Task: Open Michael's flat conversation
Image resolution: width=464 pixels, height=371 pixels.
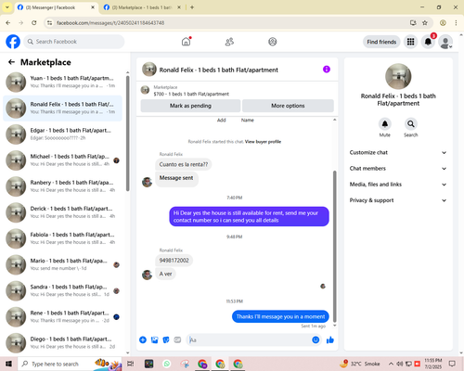Action: (x=62, y=160)
